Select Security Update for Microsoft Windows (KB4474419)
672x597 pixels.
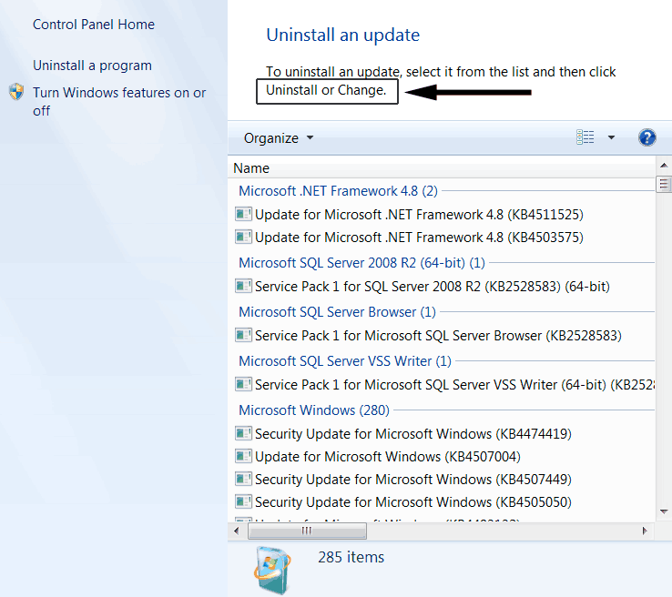pyautogui.click(x=413, y=434)
